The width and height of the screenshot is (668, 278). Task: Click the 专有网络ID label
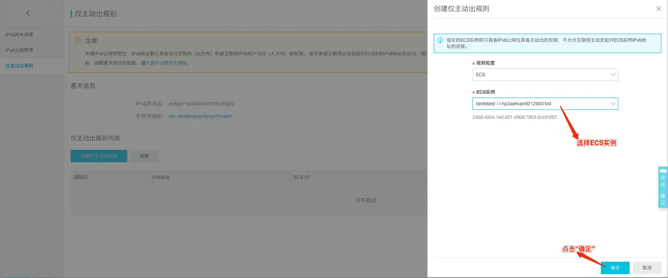coord(149,116)
